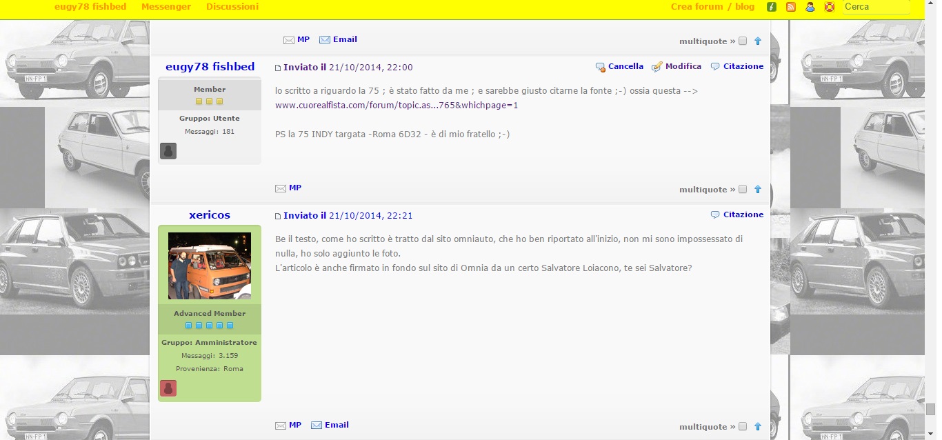Open the lifebuoy help icon
942x440 pixels.
(x=830, y=7)
